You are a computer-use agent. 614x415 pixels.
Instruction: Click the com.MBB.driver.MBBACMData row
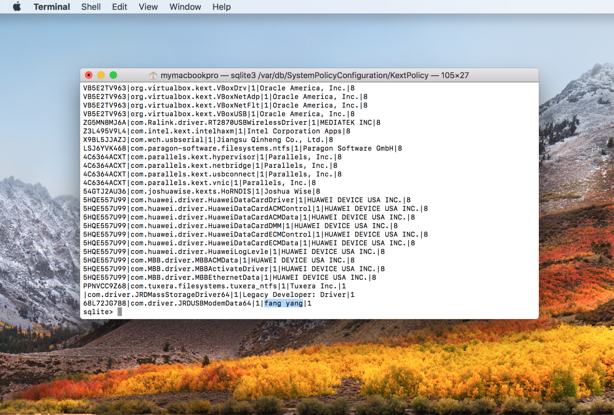(219, 261)
